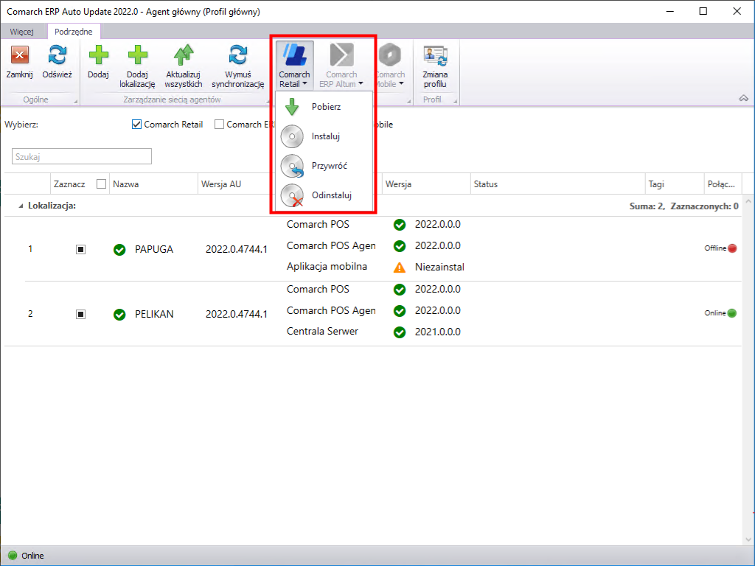This screenshot has width=755, height=566.
Task: Click the Odśwież refresh icon
Action: pyautogui.click(x=58, y=55)
